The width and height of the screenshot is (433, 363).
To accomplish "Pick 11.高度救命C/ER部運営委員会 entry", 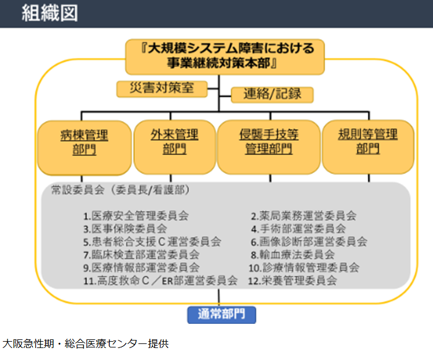I will (160, 281).
